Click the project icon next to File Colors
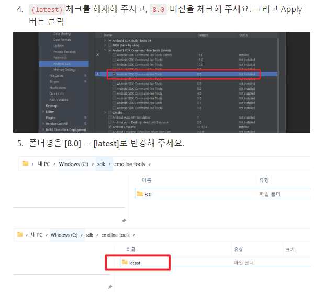 (x=85, y=76)
